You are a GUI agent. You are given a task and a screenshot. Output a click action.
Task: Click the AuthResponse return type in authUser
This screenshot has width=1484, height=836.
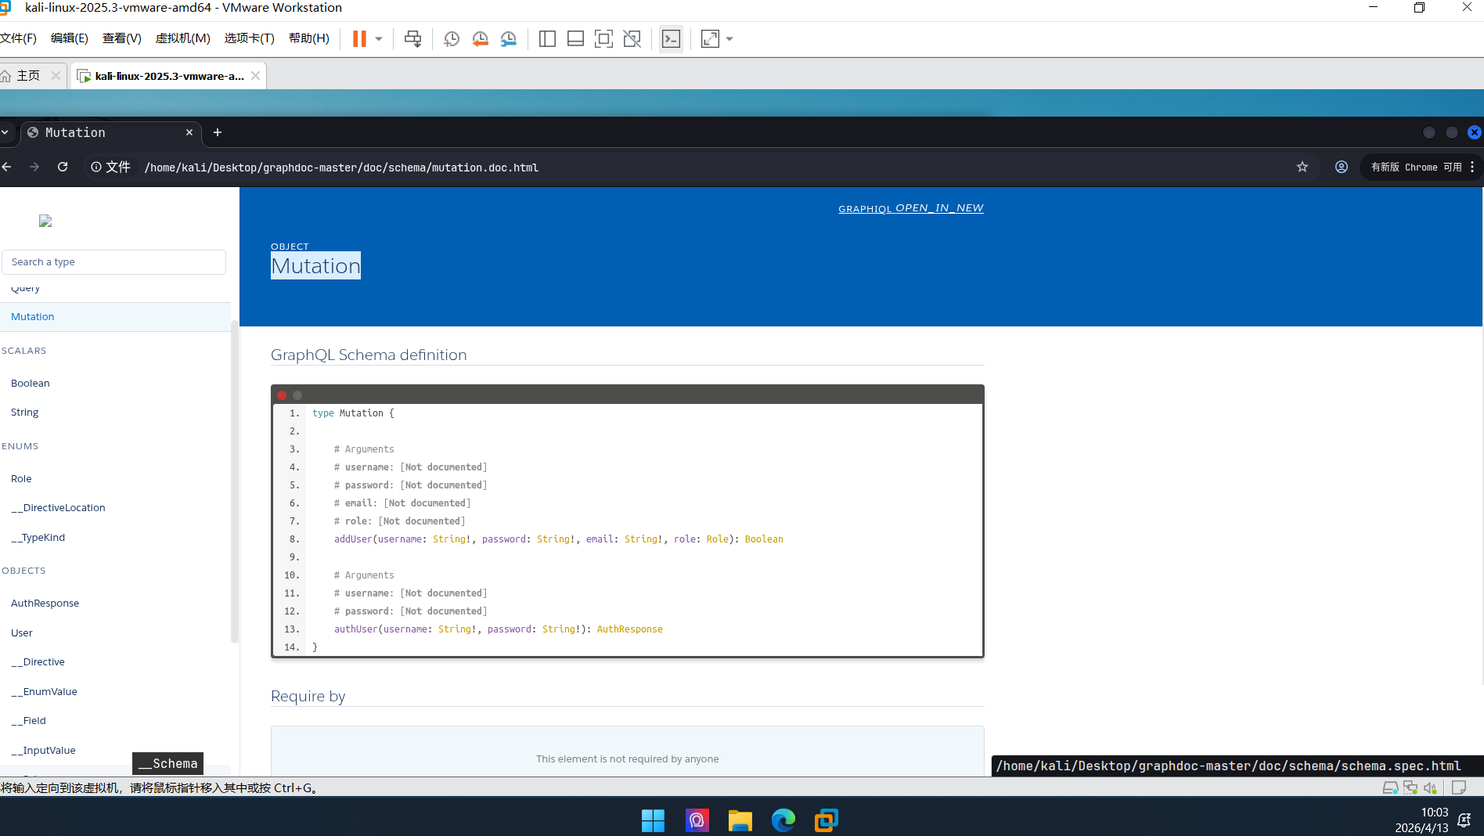click(630, 629)
